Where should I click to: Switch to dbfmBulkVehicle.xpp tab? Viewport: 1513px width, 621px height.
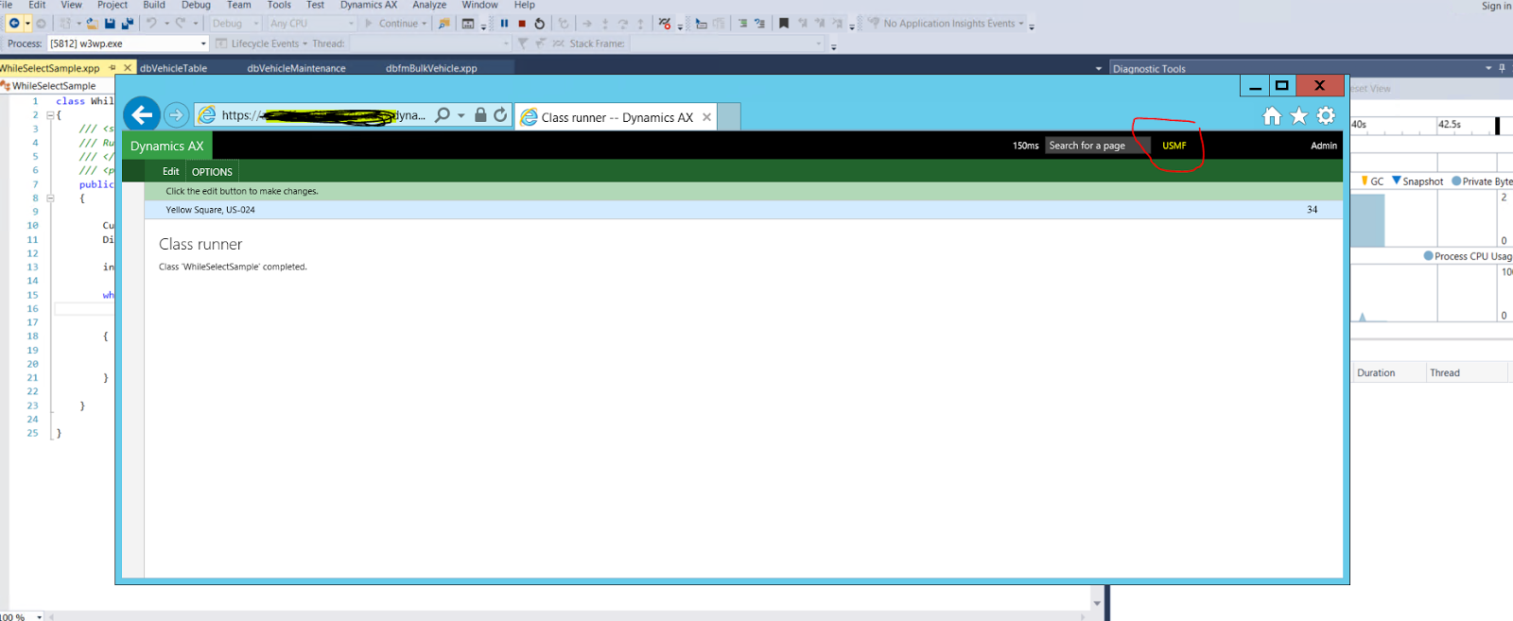coord(431,68)
